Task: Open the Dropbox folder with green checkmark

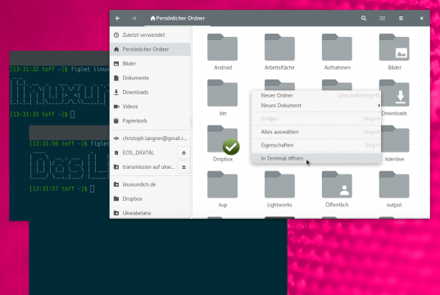Action: pos(223,143)
